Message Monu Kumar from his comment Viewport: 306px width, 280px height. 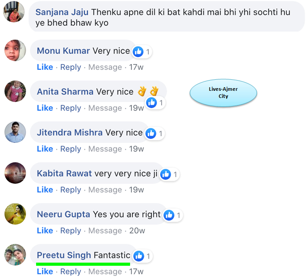[x=105, y=67]
